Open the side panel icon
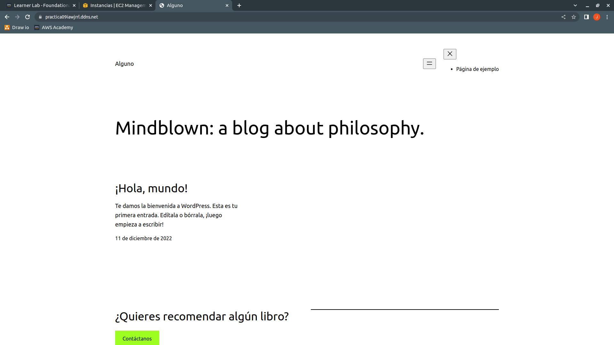Screen dimensions: 614x345 point(586,17)
